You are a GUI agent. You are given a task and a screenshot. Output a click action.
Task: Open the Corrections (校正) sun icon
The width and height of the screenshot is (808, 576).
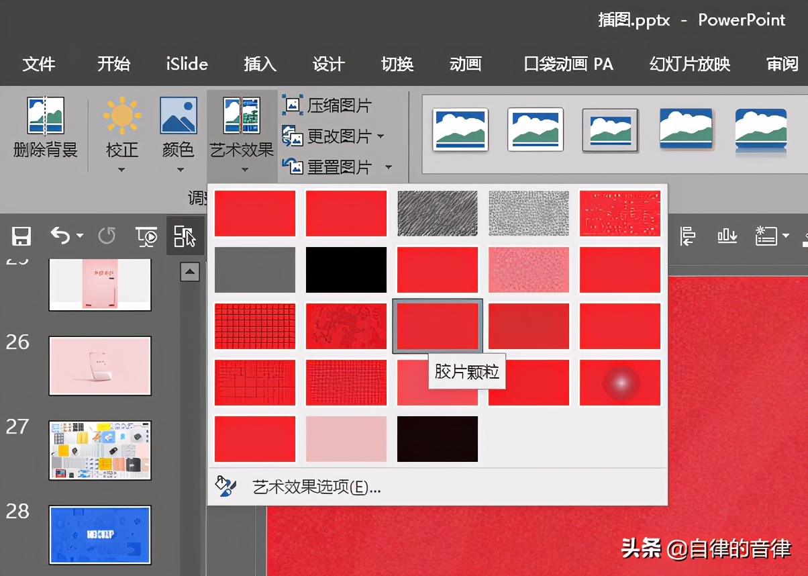coord(122,115)
